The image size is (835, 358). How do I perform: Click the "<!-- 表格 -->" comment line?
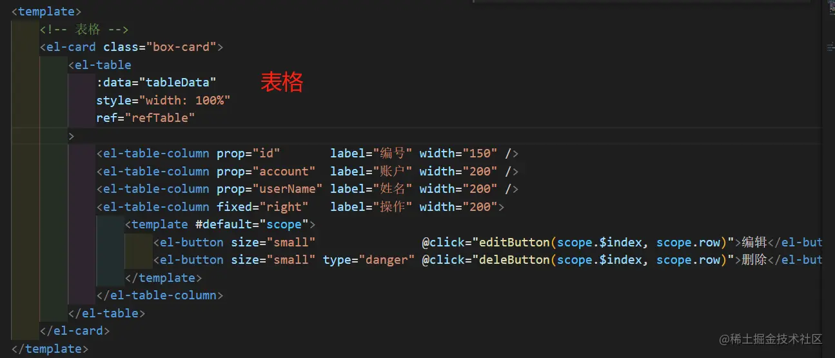point(84,29)
